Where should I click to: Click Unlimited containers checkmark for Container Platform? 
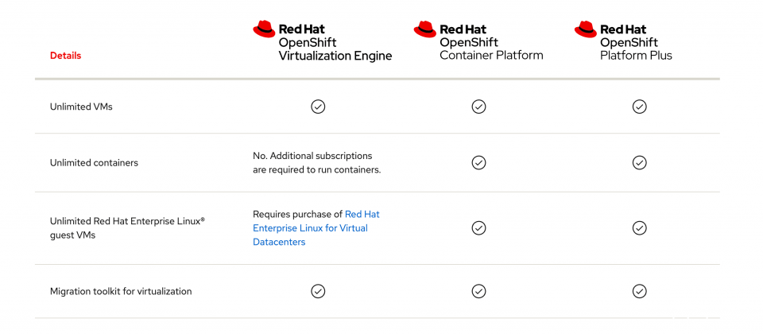(x=478, y=162)
